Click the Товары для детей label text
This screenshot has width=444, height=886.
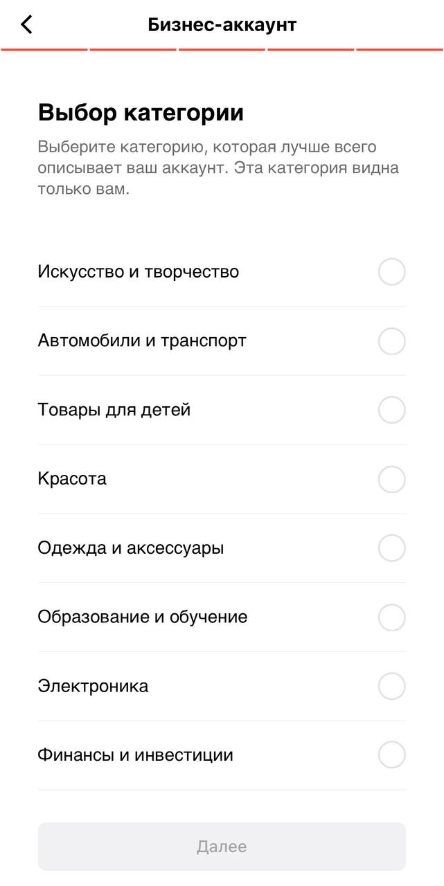(114, 410)
